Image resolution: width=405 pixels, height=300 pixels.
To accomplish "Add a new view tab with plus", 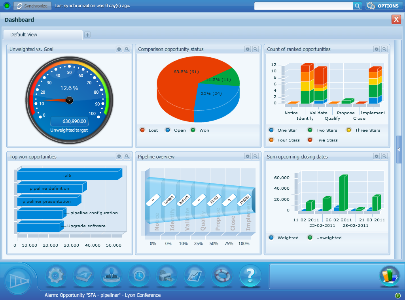I will 87,35.
